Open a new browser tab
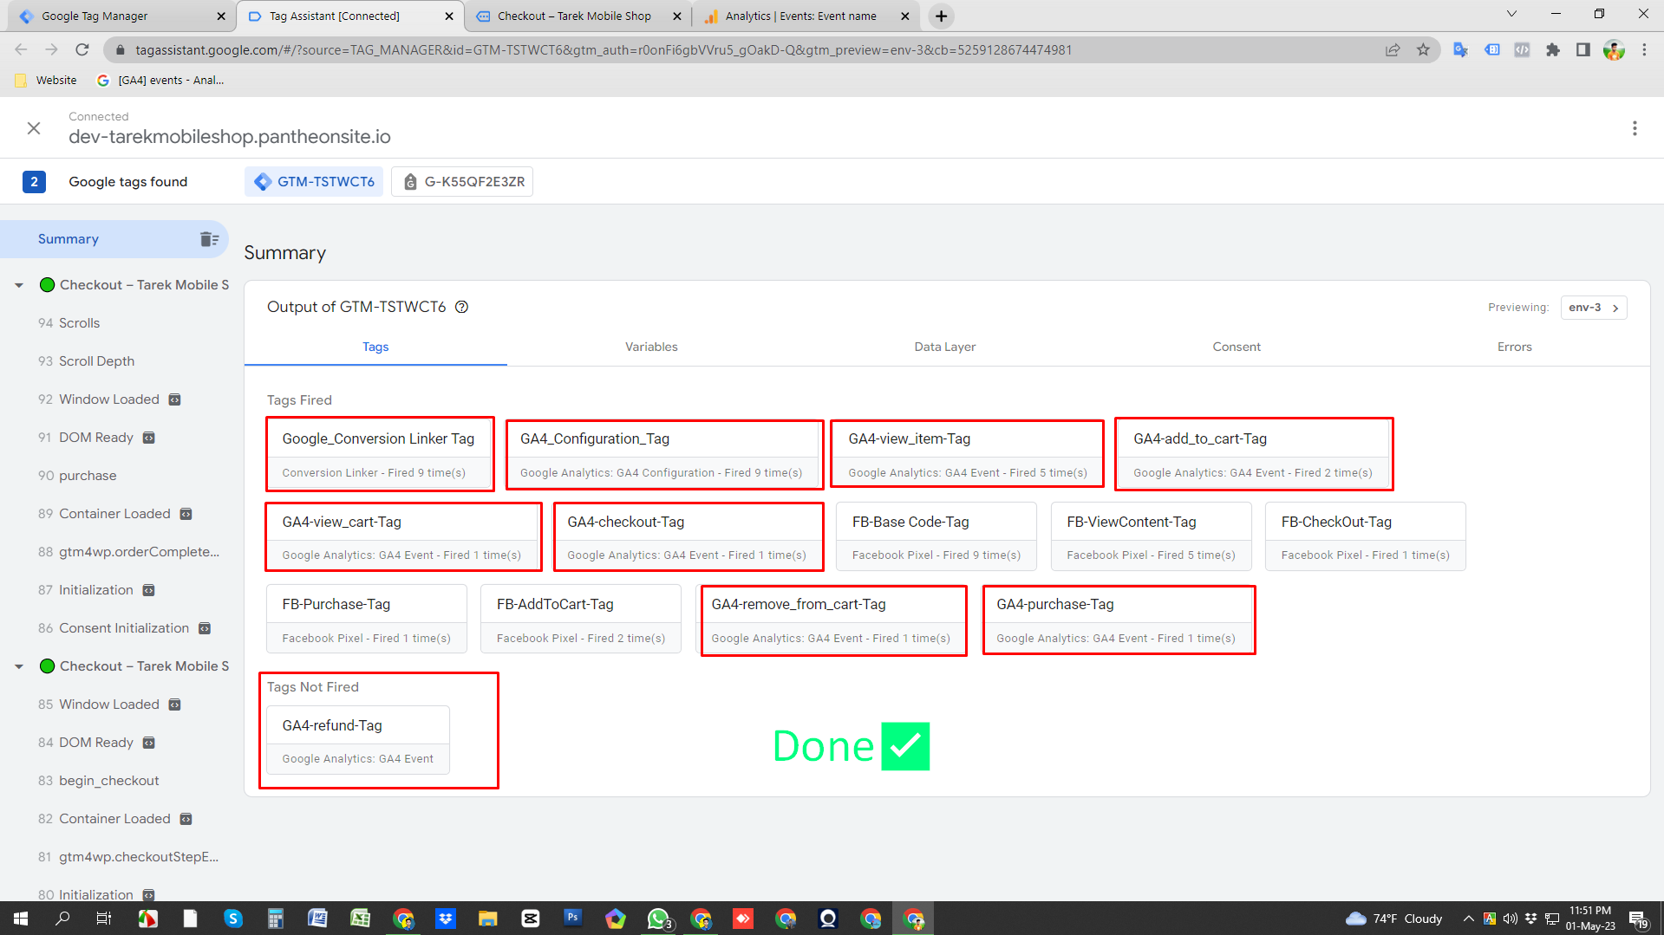 coord(941,16)
